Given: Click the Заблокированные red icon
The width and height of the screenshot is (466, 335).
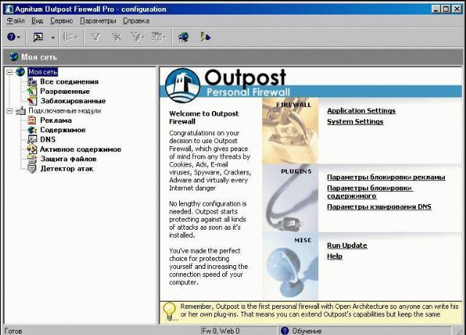Looking at the screenshot, I should pos(32,101).
